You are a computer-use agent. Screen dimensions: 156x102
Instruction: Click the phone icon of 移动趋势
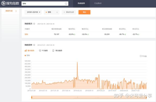pos(53,50)
